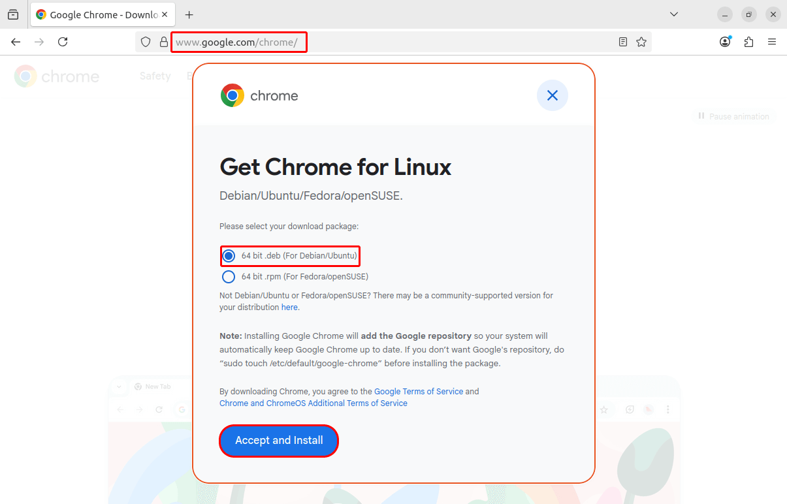Pause animation on the page
The width and height of the screenshot is (787, 504).
point(733,116)
